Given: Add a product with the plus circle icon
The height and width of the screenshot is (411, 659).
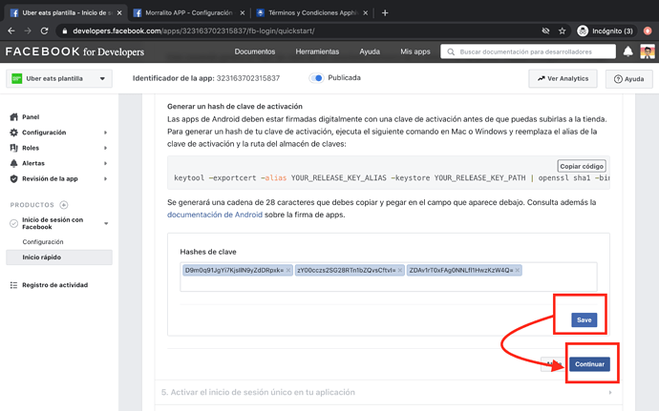Looking at the screenshot, I should pos(64,205).
